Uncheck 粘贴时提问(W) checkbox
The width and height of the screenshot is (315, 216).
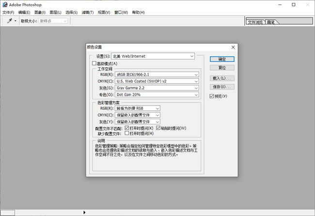158,128
